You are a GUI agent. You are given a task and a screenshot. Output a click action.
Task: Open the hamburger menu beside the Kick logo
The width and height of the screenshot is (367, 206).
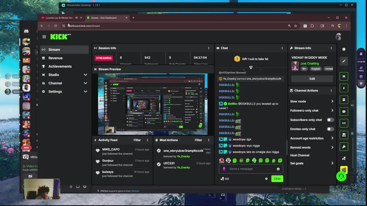44,37
